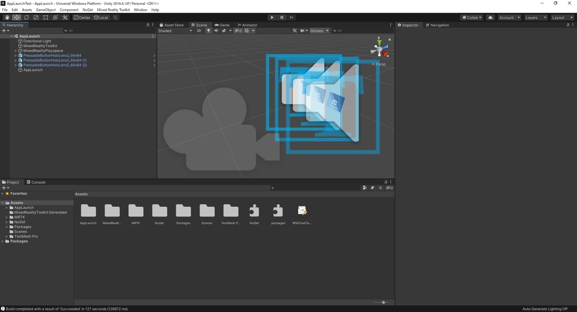Viewport: 577px width, 312px height.
Task: Select AppLaunch game object in Hierarchy
Action: pos(33,70)
